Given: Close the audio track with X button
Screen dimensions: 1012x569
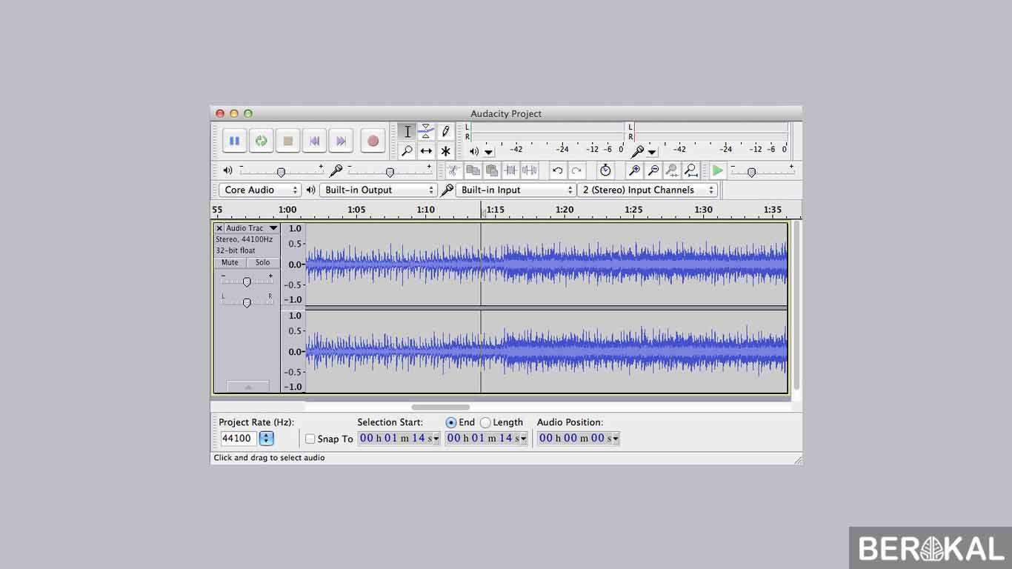Looking at the screenshot, I should tap(219, 228).
